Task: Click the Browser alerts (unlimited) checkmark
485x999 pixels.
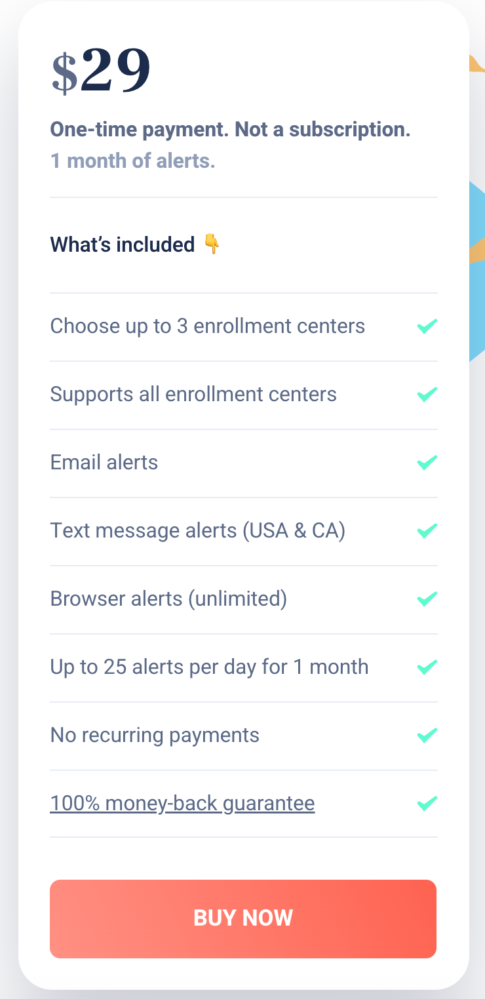Action: tap(427, 598)
